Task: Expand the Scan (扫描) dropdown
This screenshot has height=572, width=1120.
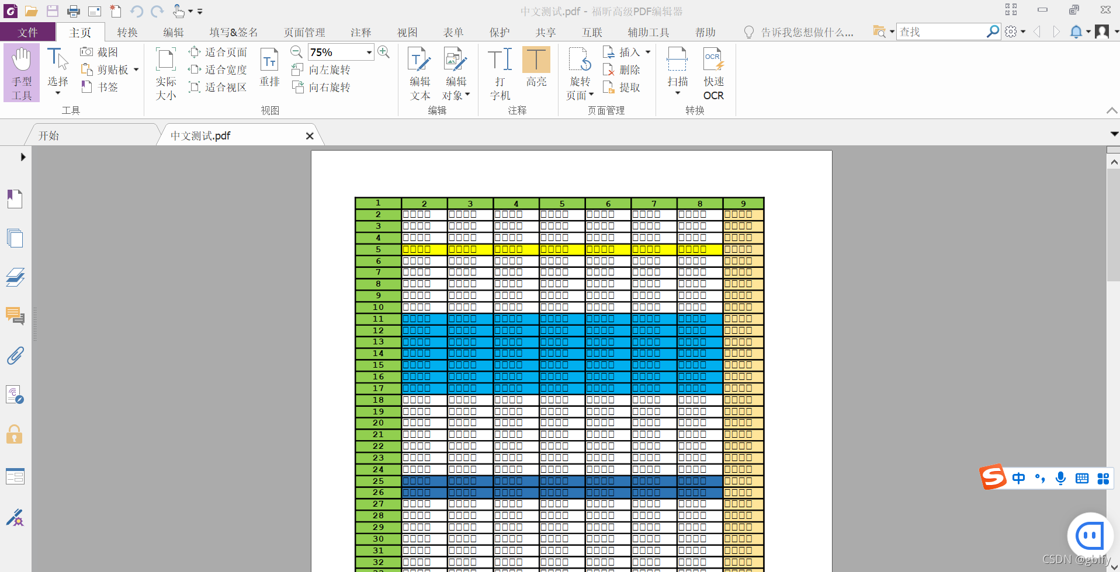Action: coord(678,93)
